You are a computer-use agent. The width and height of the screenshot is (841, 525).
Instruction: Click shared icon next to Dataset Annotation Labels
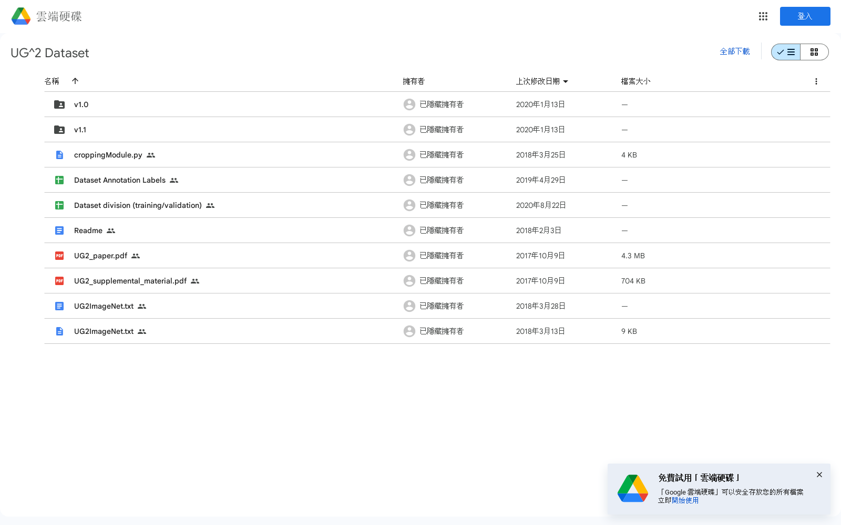coord(174,180)
